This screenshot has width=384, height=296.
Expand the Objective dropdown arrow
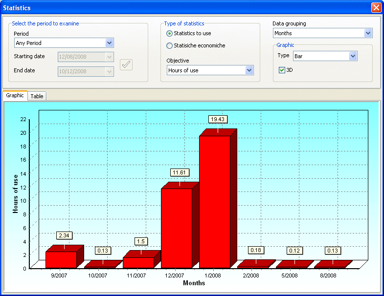pos(249,70)
